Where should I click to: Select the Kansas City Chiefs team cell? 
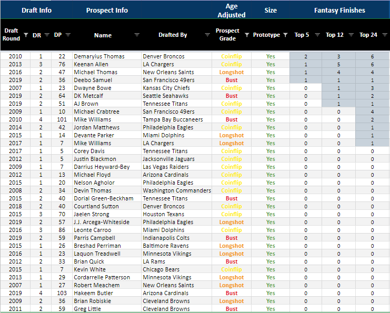pyautogui.click(x=177, y=88)
